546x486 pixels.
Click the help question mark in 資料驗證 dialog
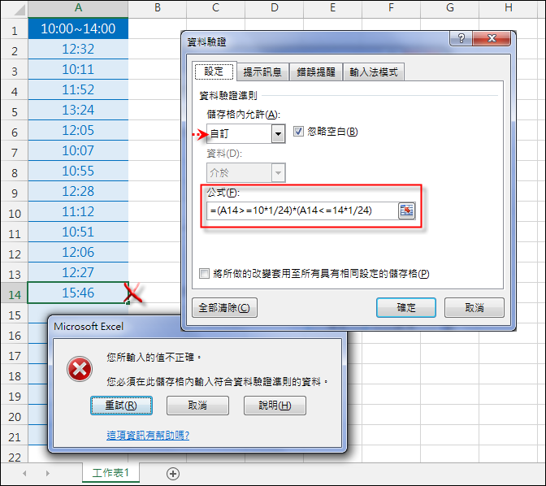point(461,38)
